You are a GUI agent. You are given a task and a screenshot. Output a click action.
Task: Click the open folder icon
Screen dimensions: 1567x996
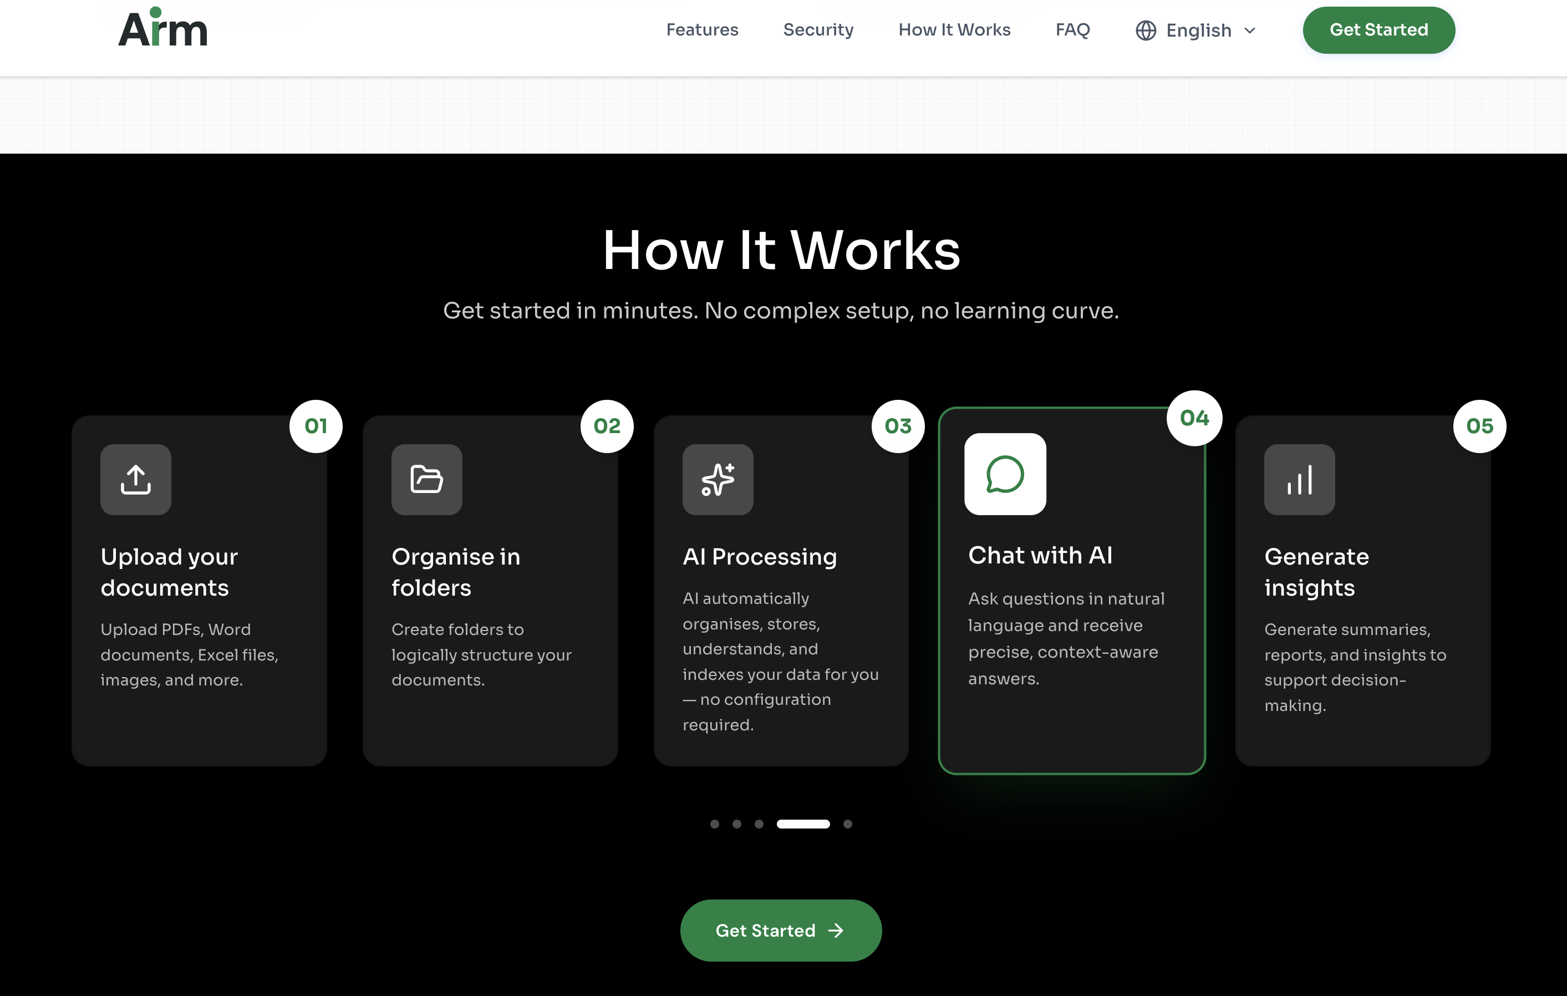[x=426, y=480]
